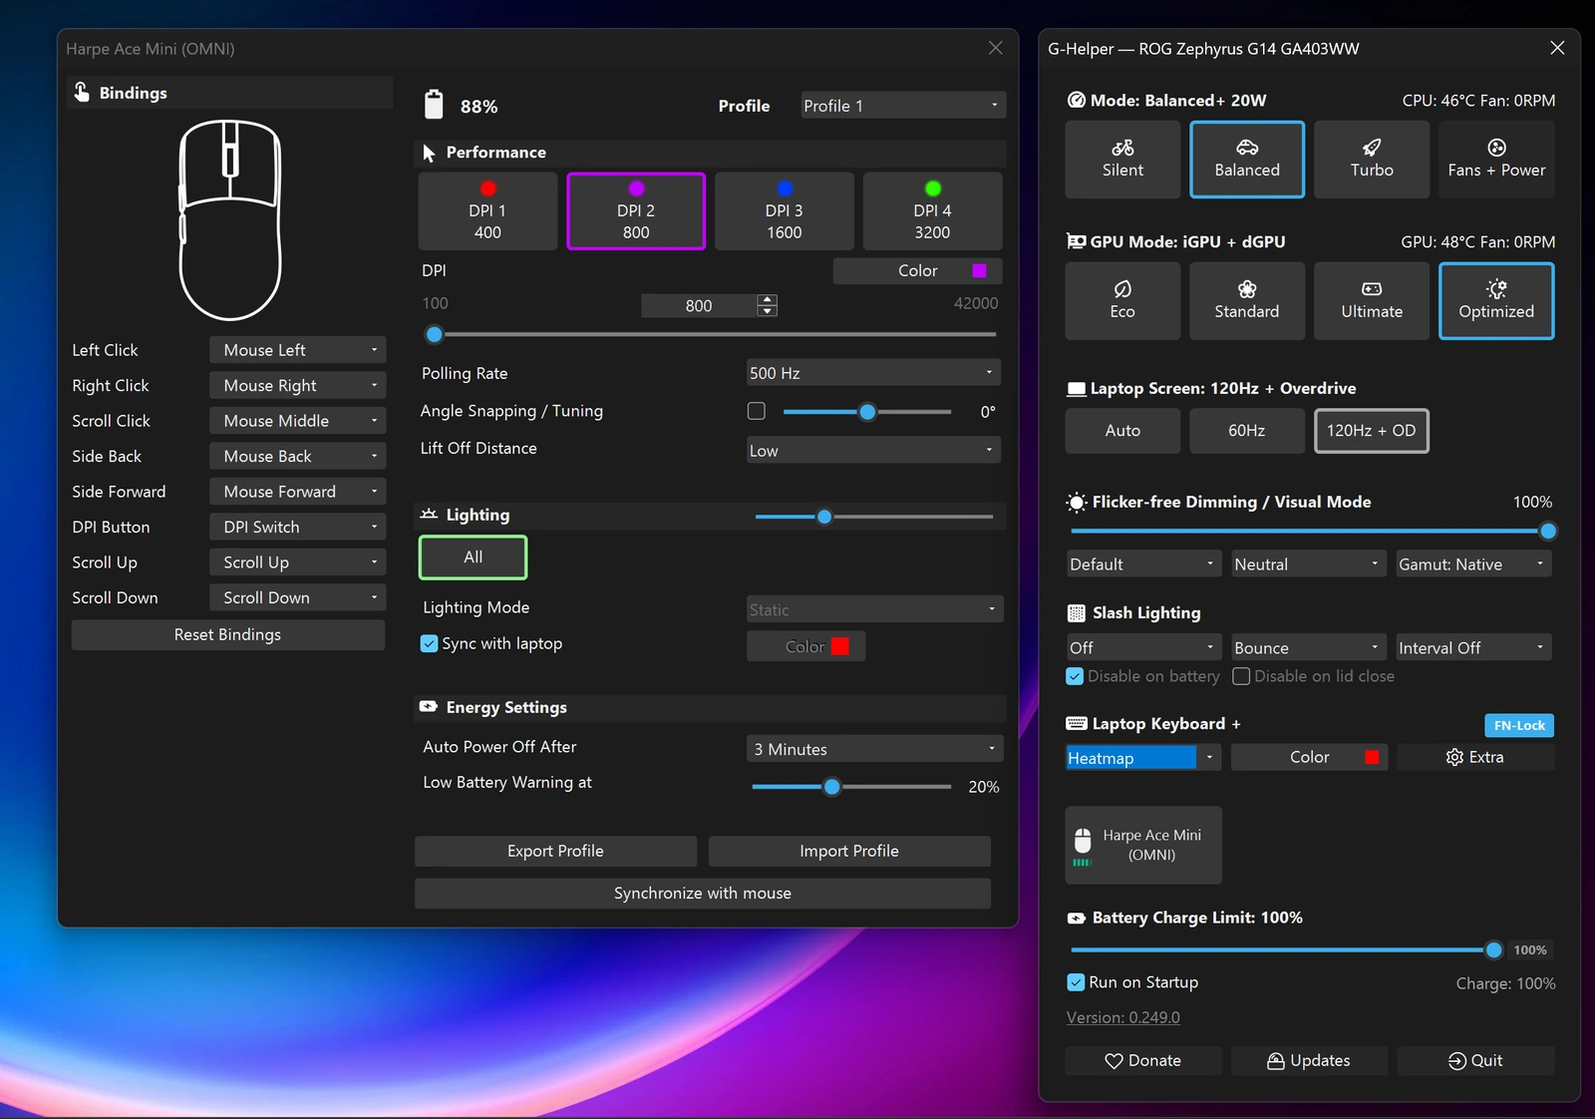This screenshot has width=1595, height=1119.
Task: Select the Balanced performance mode
Action: [x=1247, y=160]
